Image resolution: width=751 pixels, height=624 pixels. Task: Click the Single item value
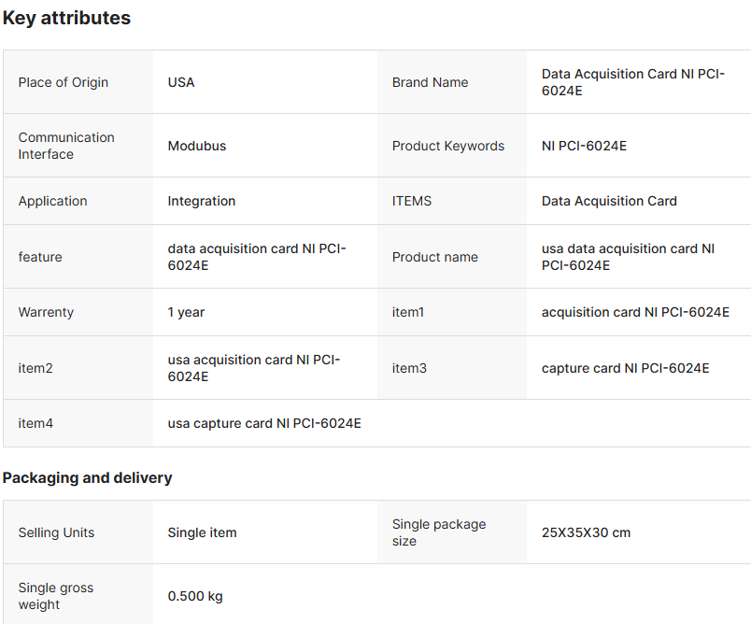tap(202, 532)
